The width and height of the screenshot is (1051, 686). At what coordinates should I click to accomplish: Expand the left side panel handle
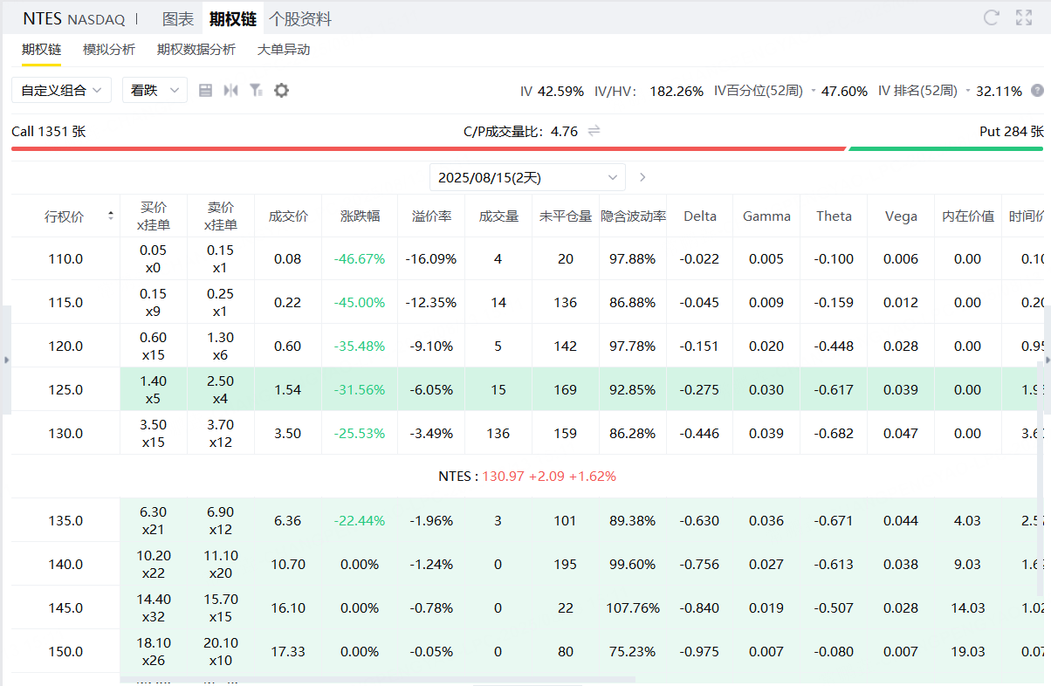[5, 359]
